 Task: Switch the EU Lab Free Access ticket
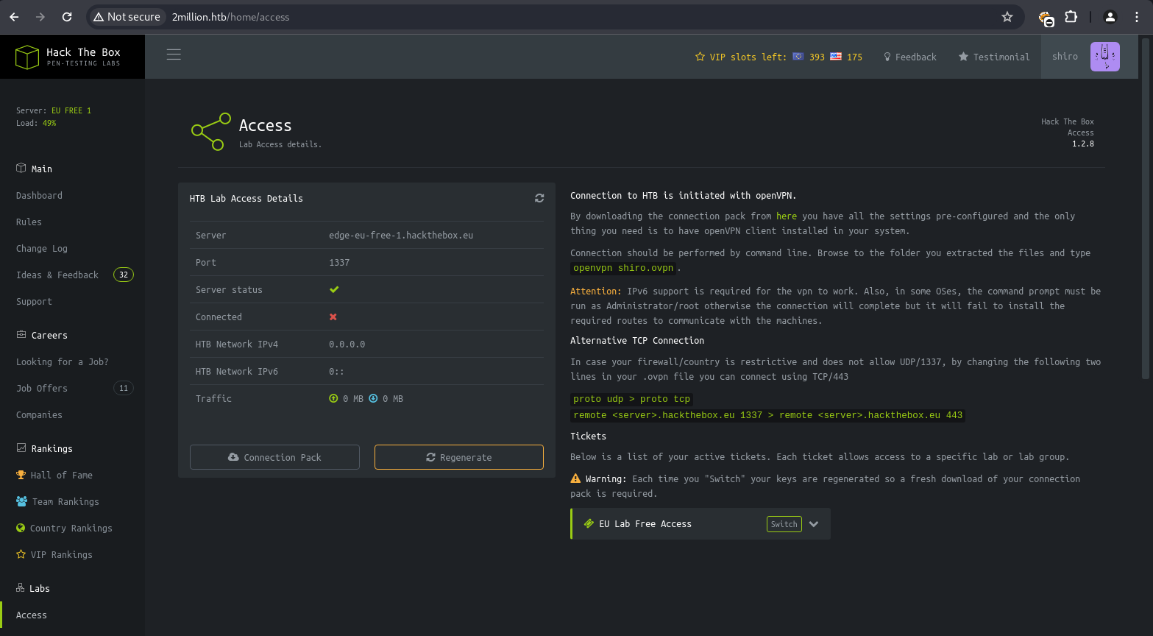point(784,524)
